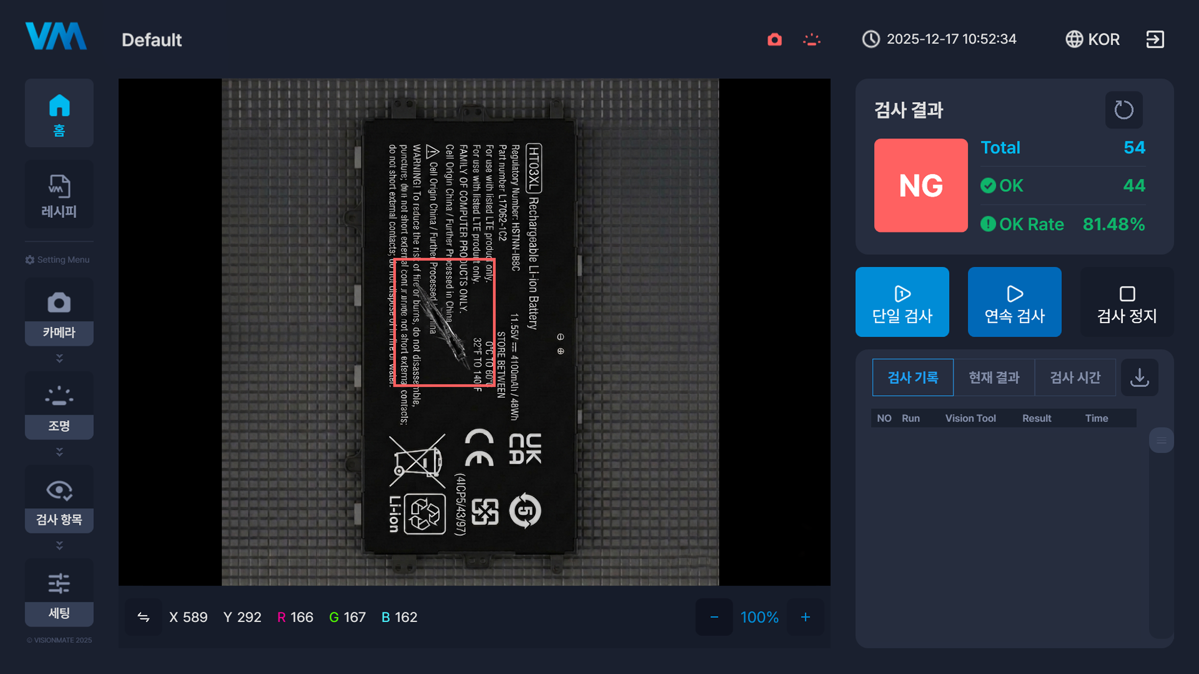Click the Time column header
This screenshot has width=1199, height=674.
pos(1097,418)
